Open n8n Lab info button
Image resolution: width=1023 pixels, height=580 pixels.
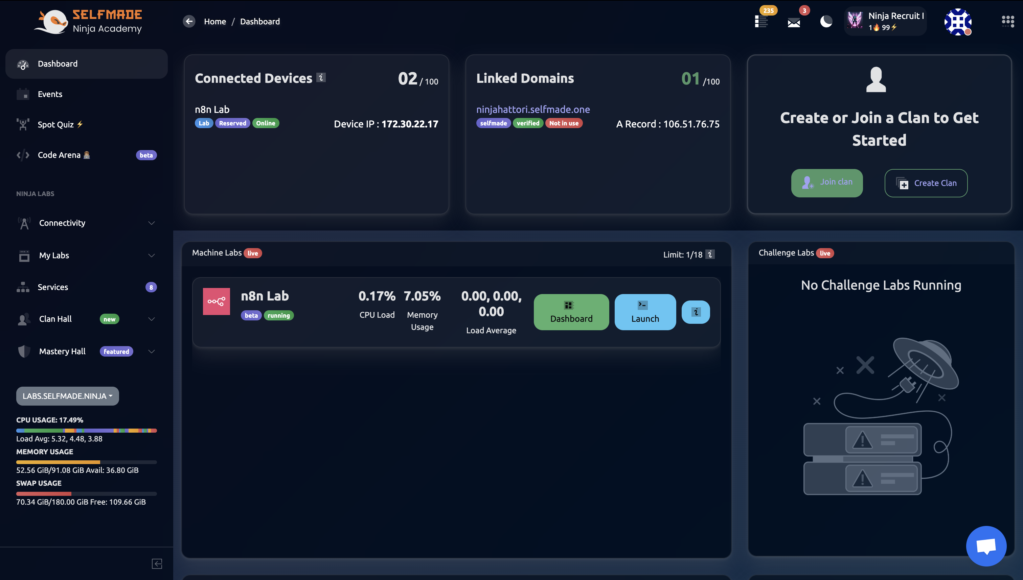click(696, 312)
